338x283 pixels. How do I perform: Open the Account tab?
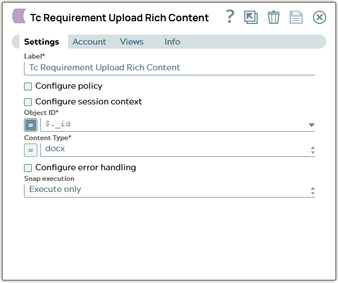point(89,42)
